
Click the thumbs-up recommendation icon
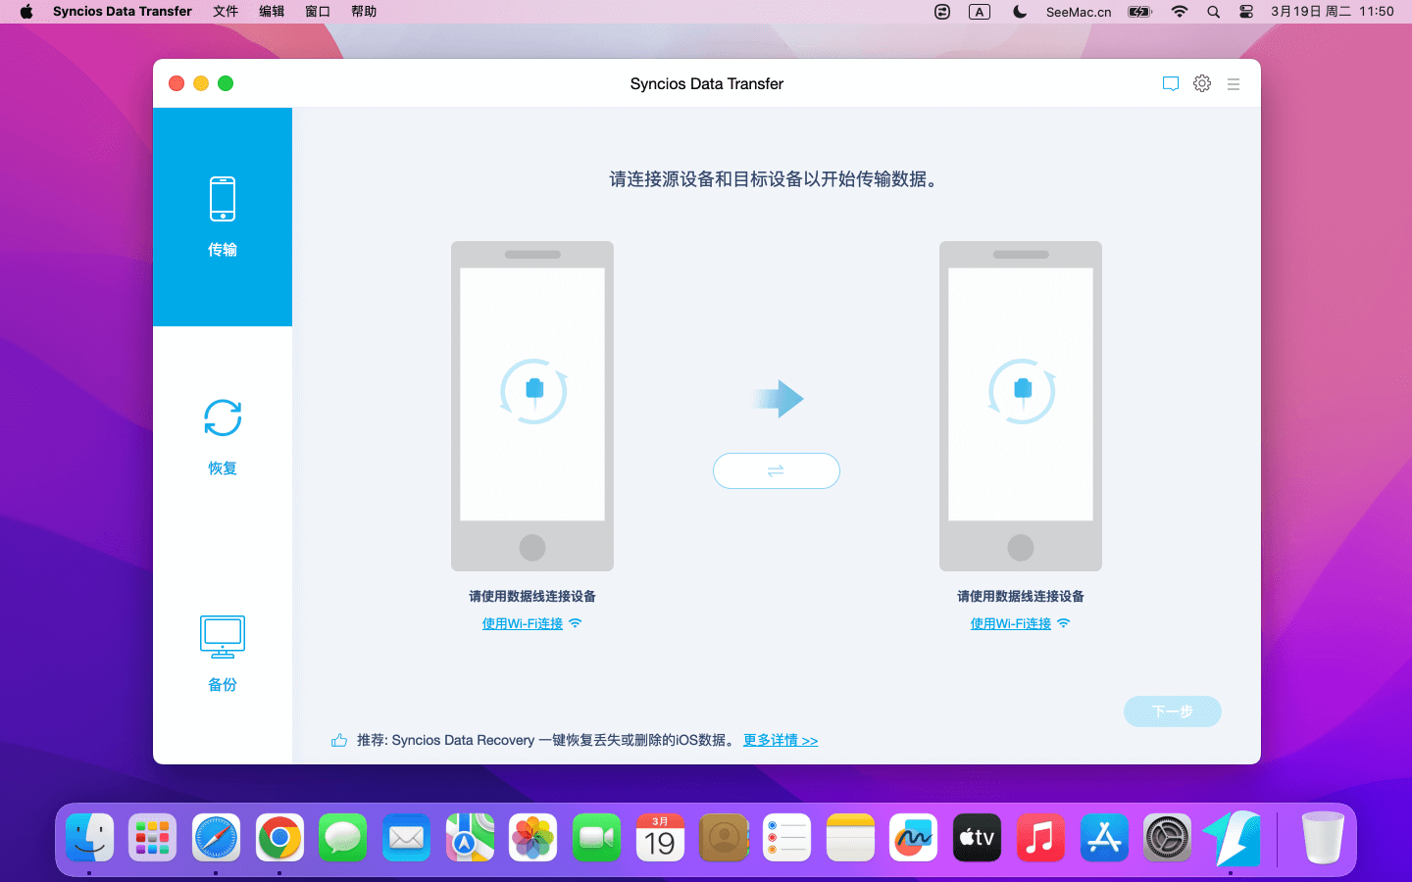[x=339, y=740]
